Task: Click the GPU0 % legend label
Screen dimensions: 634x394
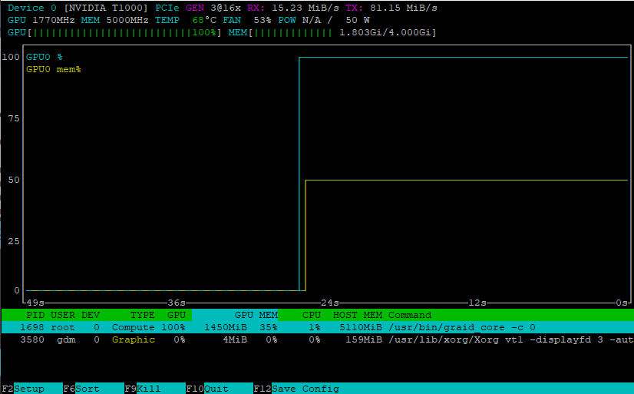Action: (x=44, y=57)
